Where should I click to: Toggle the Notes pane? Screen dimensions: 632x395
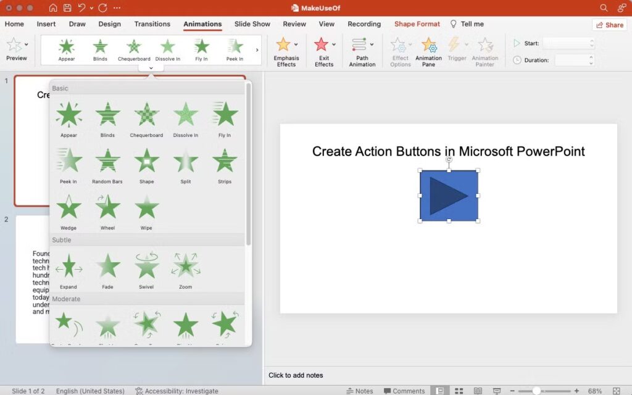[x=360, y=390]
